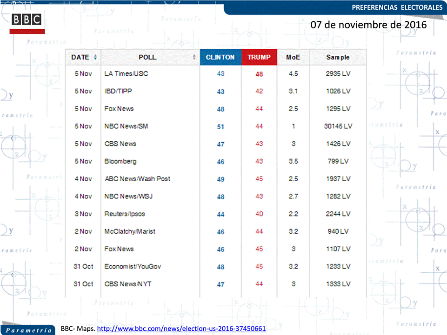
Task: Click the DATE column header
Action: [x=83, y=57]
